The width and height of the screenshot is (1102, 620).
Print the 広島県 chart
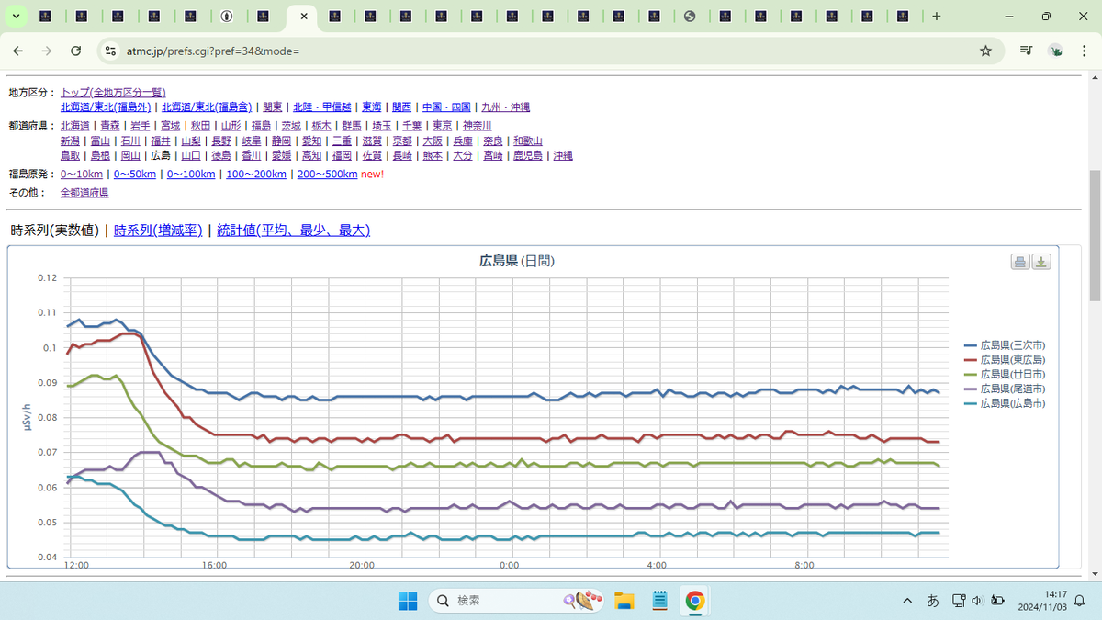1019,262
